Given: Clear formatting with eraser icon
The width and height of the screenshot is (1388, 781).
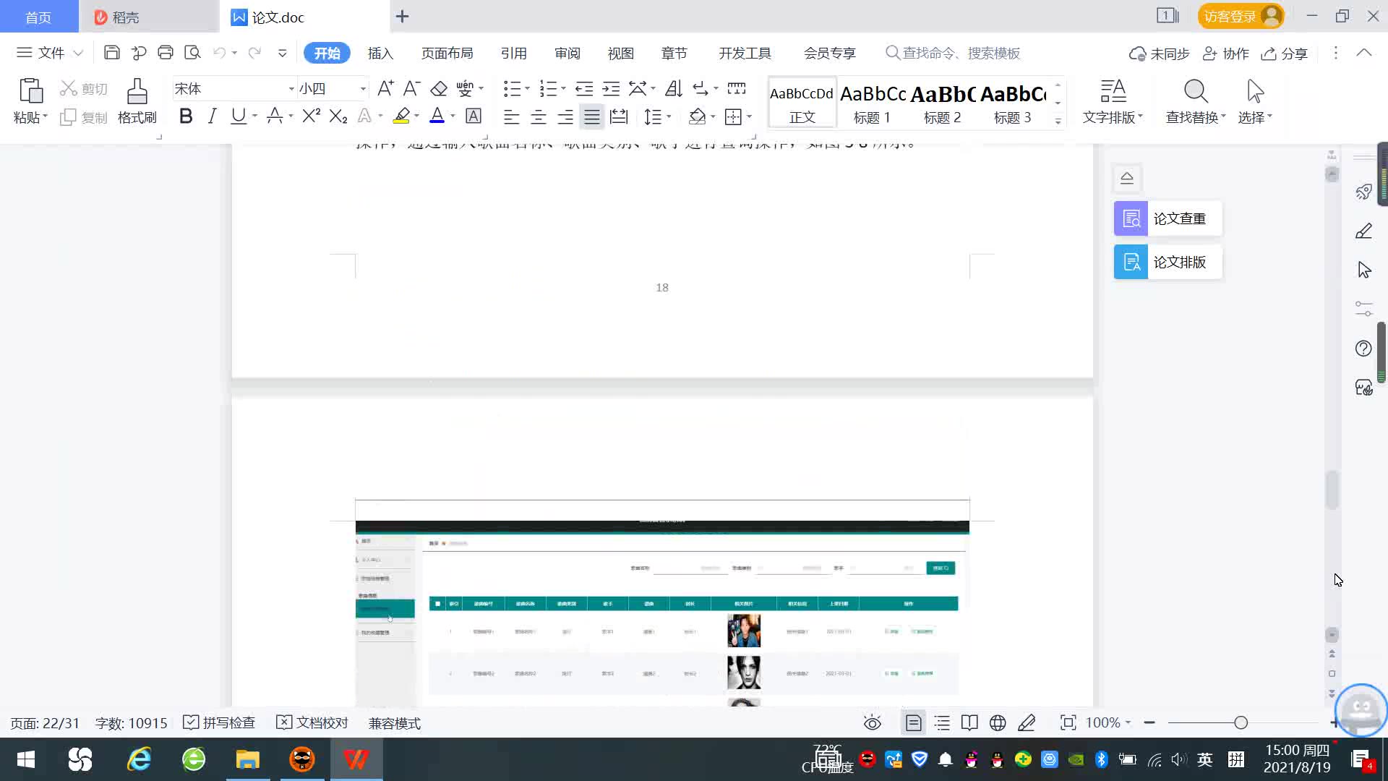Looking at the screenshot, I should pyautogui.click(x=439, y=89).
